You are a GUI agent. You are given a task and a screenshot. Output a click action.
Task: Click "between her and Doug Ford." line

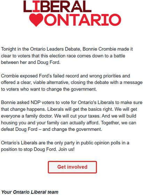coord(31,62)
